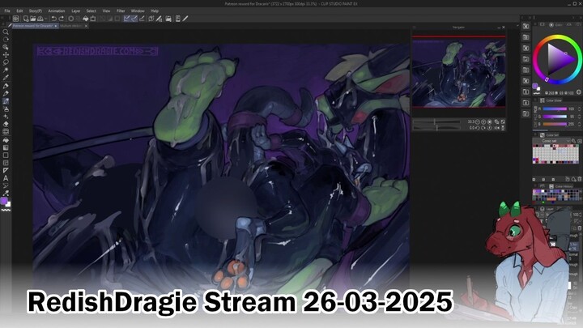
Task: Open the Color set dropdown
Action: [551, 141]
